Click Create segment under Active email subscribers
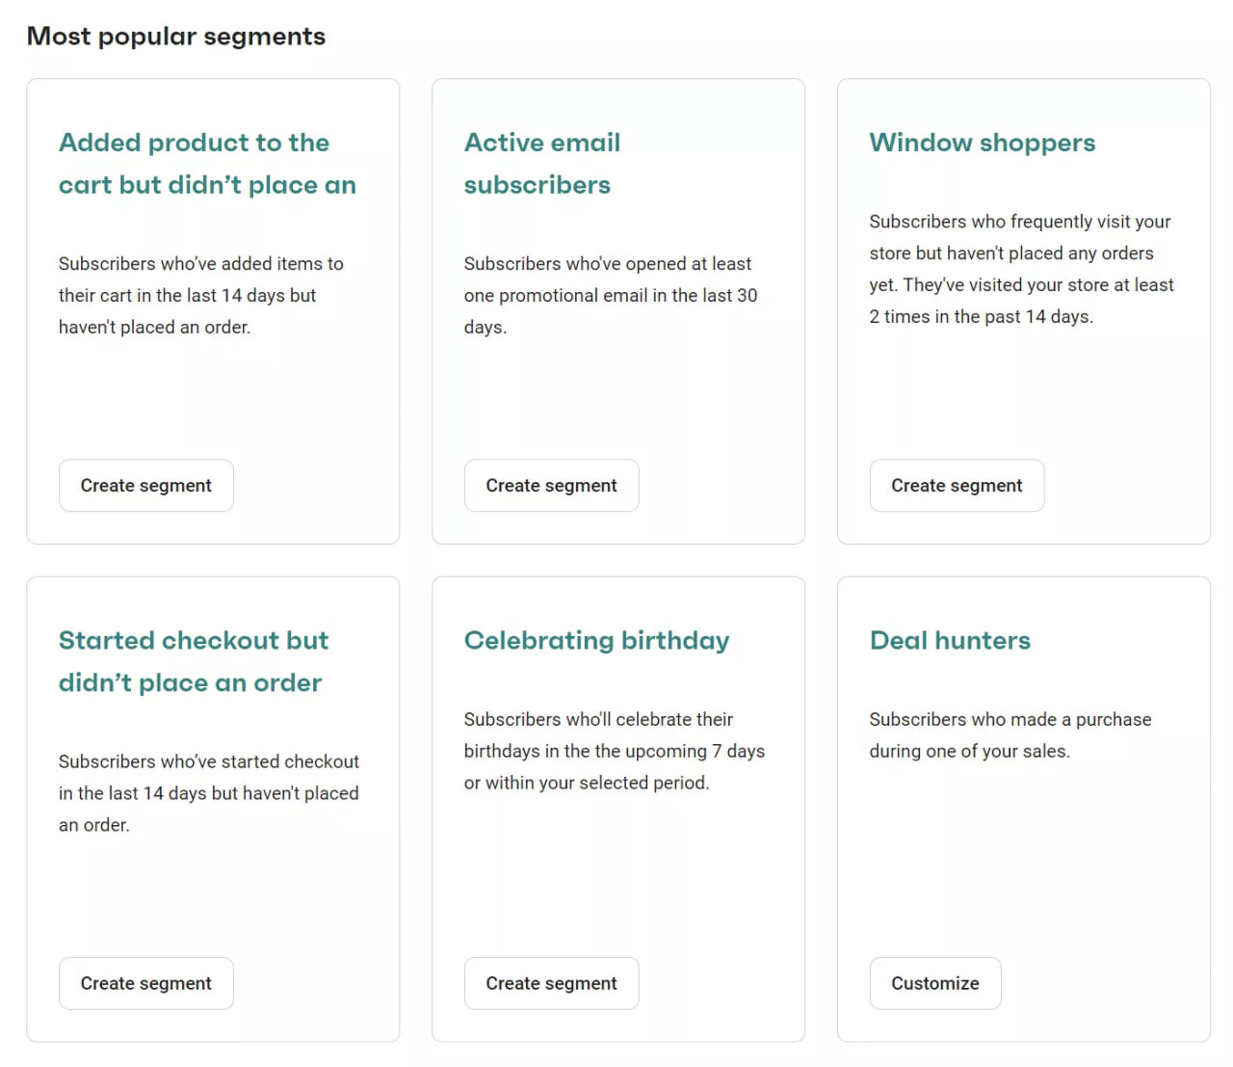Screen dimensions: 1233x1067 [551, 485]
